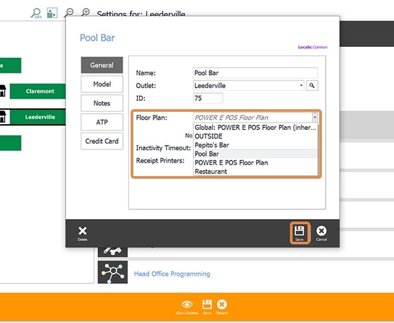Select the Leederville outlet button
Image resolution: width=394 pixels, height=323 pixels.
coord(38,117)
